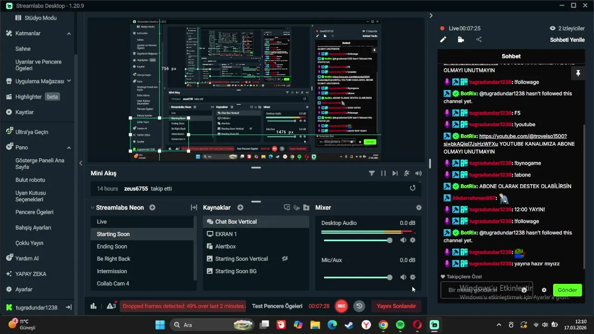Collapse the left sidebar with the arrow beside the preview
This screenshot has width=594, height=334.
(x=81, y=163)
